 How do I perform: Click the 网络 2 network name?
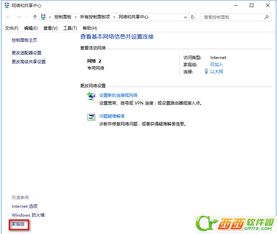click(94, 61)
